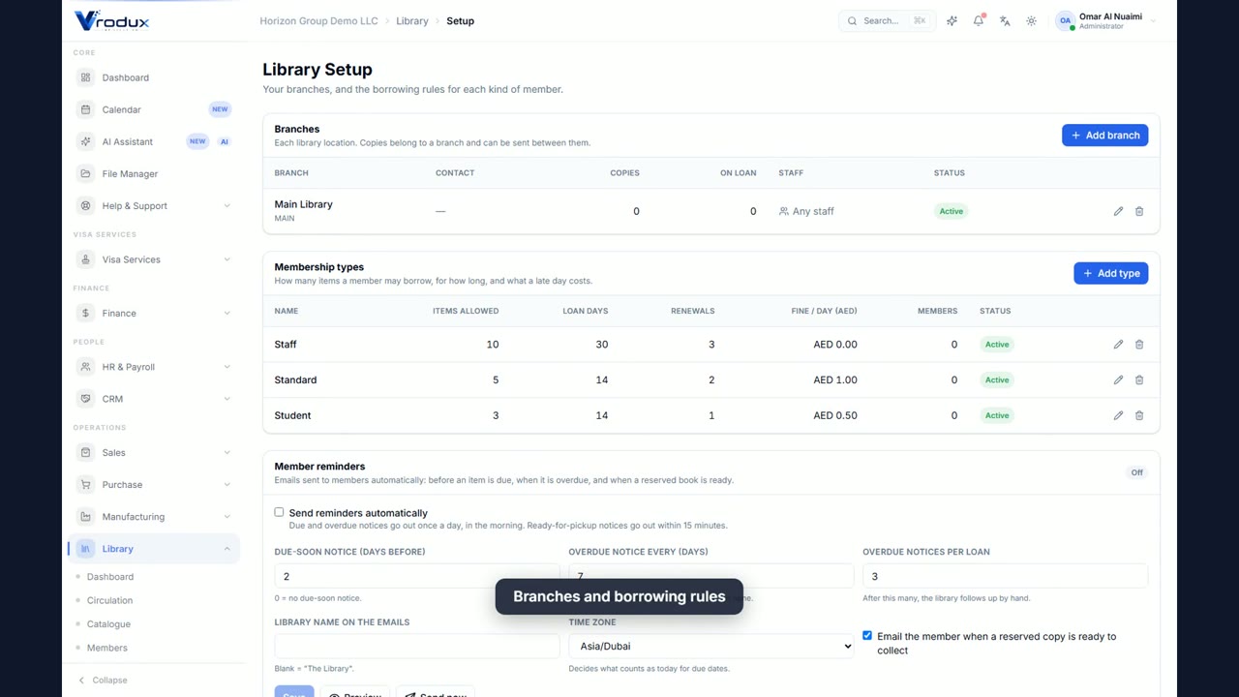Click the Library name on emails field
The image size is (1239, 697).
tap(416, 646)
